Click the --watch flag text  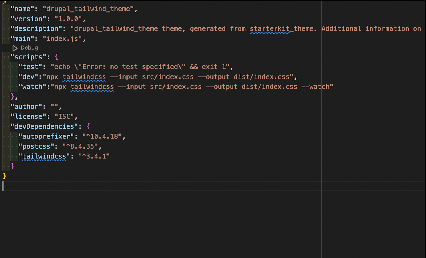(x=316, y=87)
